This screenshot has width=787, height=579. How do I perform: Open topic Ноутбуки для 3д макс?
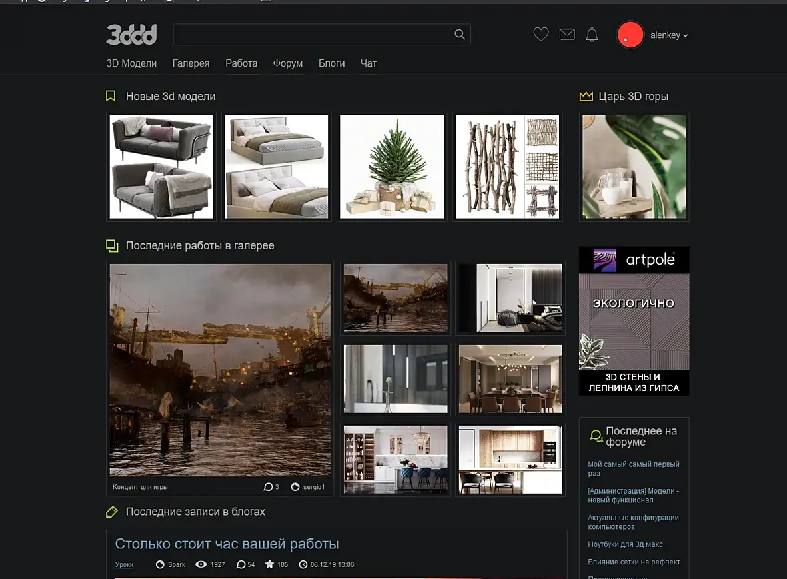click(x=626, y=544)
